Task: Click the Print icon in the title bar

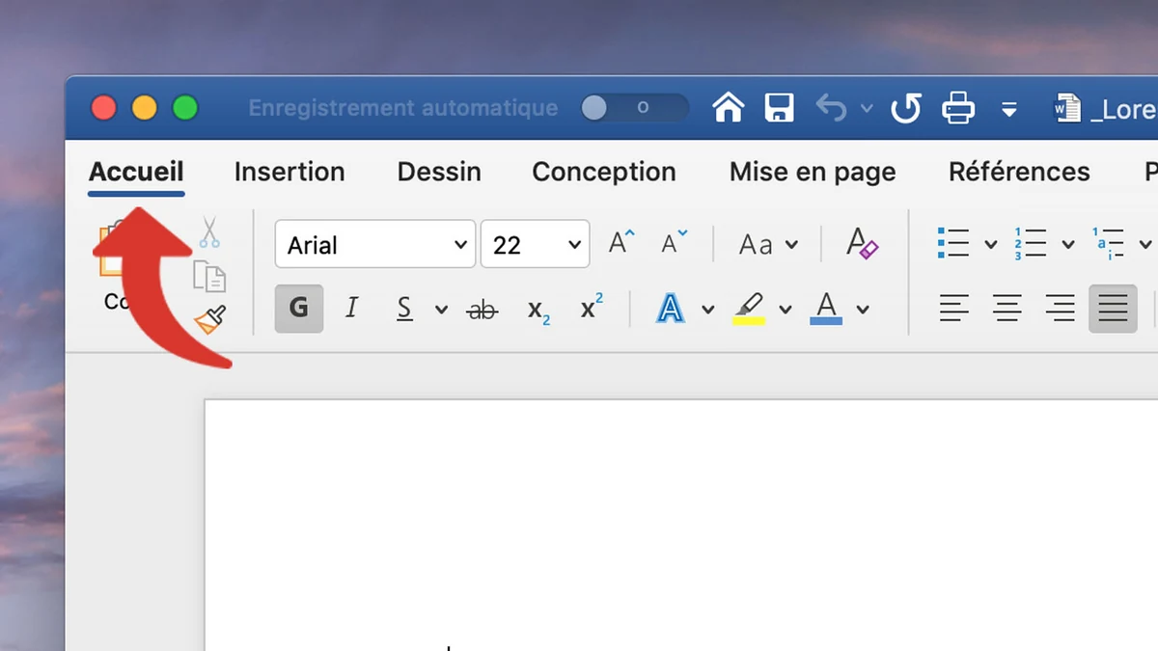Action: tap(958, 108)
